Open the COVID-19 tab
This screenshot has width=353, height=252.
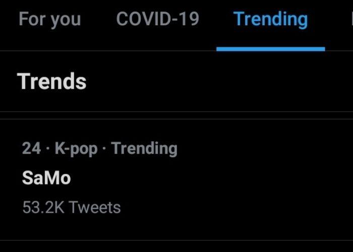point(157,19)
